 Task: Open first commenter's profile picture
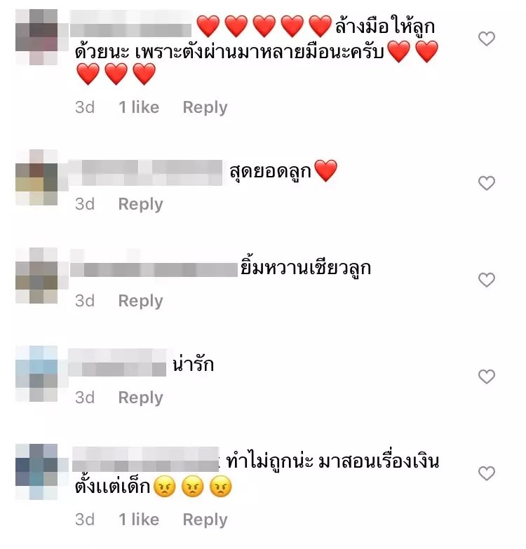tap(36, 37)
